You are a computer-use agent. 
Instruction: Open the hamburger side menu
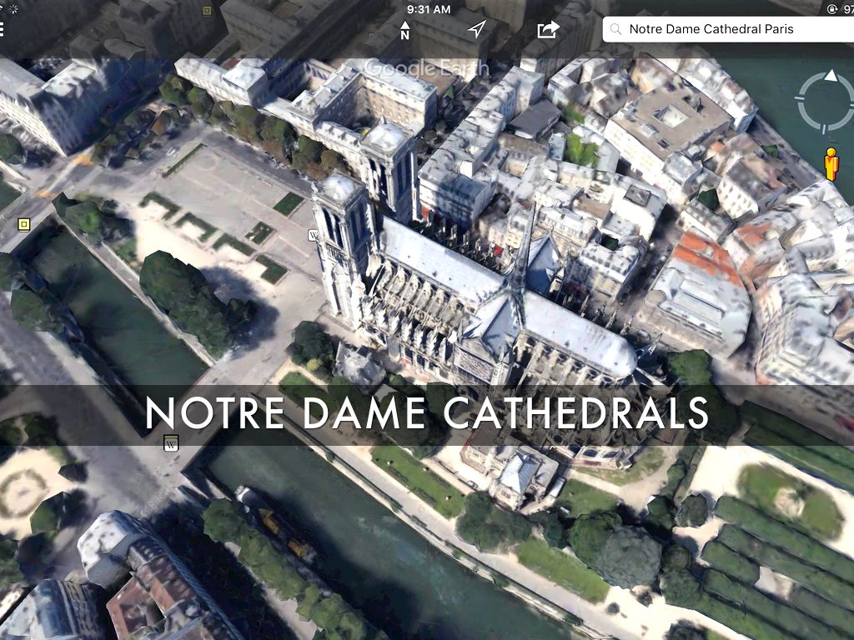[x=3, y=30]
